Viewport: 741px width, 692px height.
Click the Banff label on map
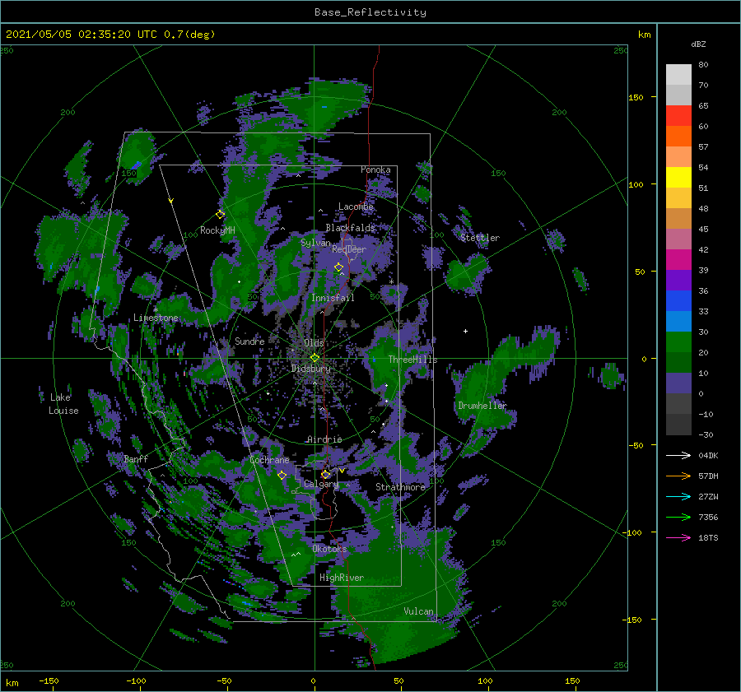(x=136, y=458)
